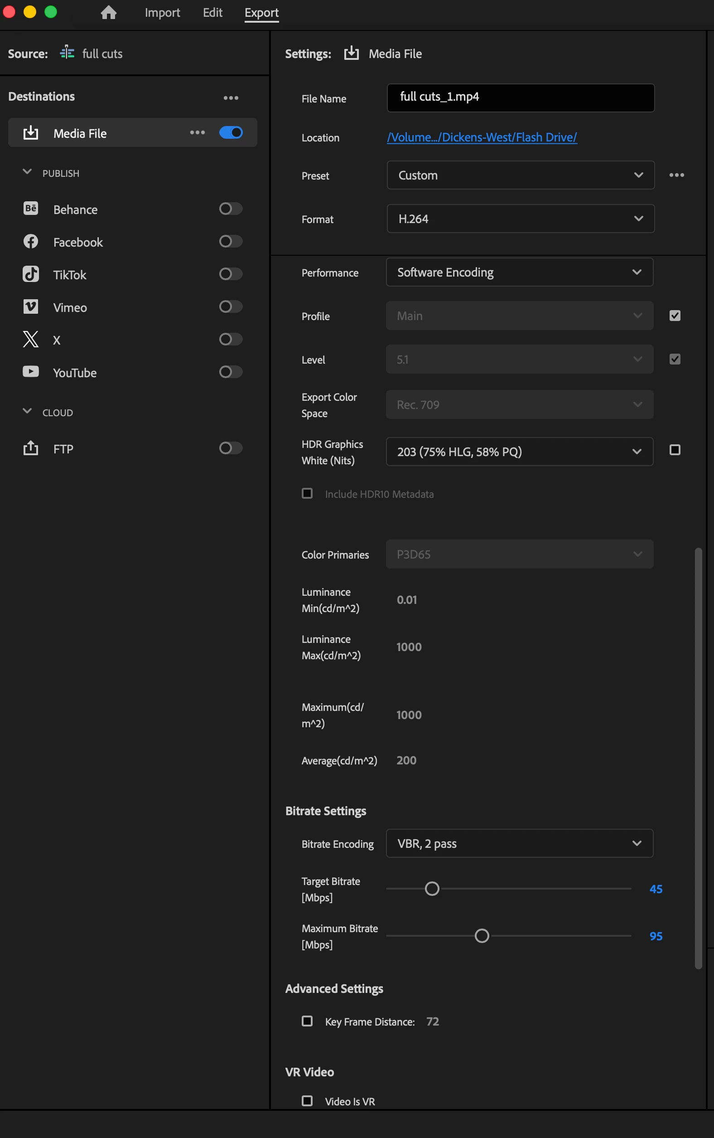Switch to the Edit tab
The image size is (714, 1138).
point(212,12)
